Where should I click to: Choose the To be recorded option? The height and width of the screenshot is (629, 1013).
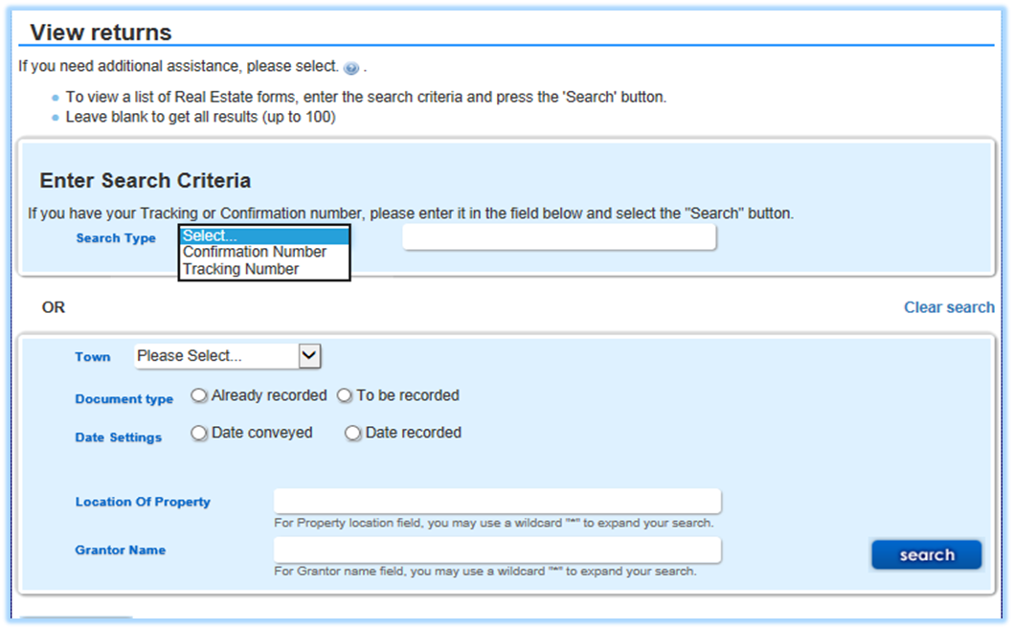[345, 395]
